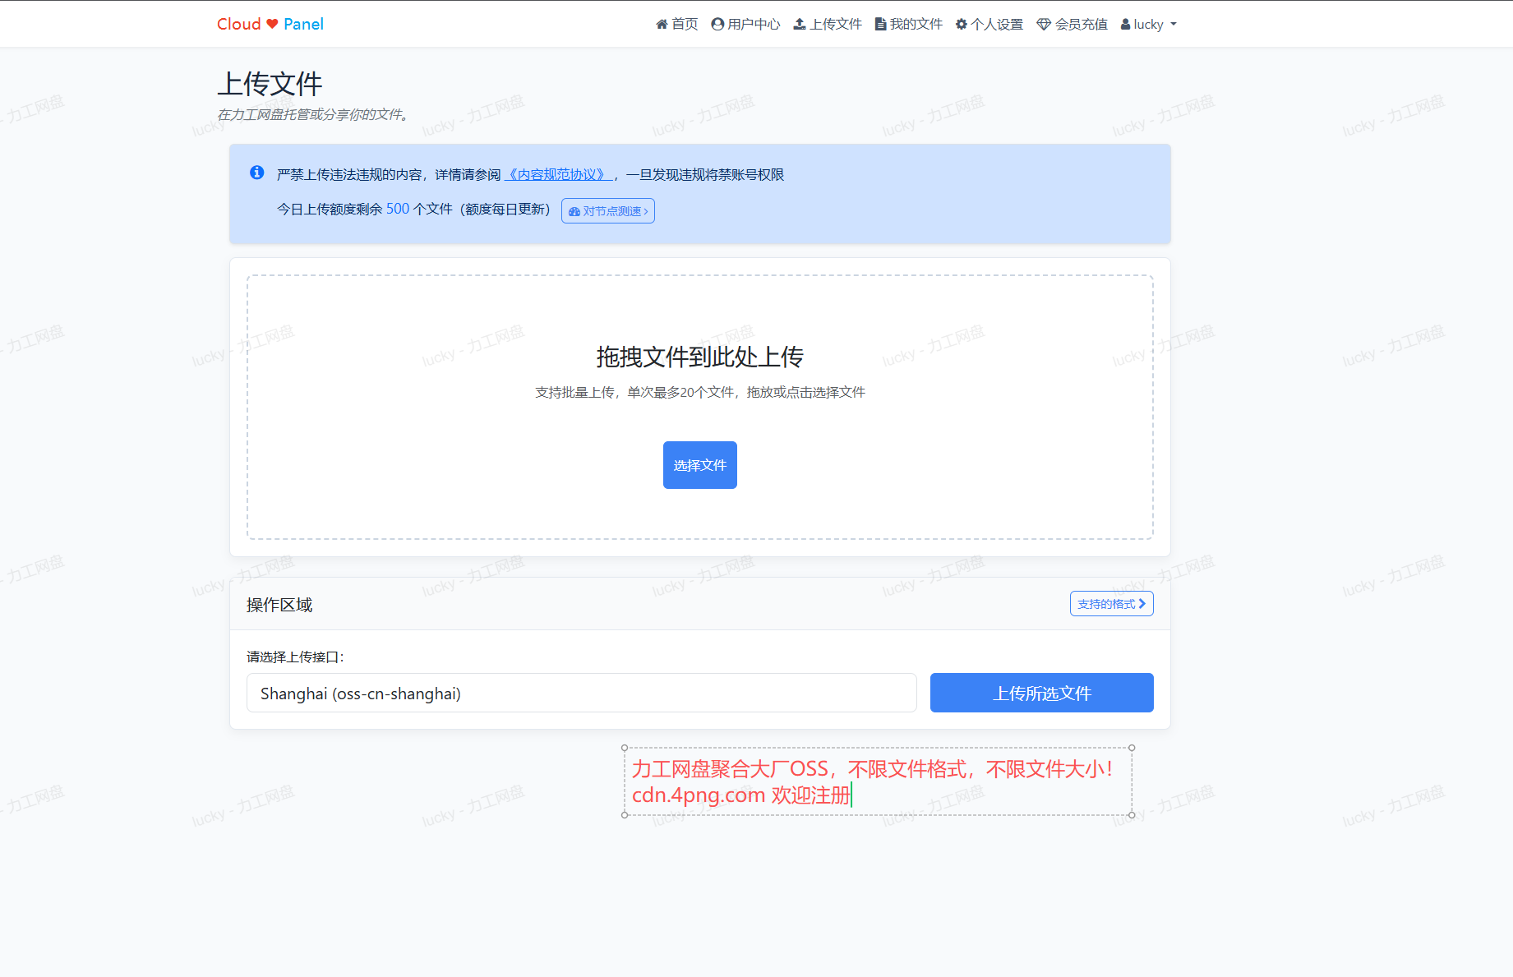
Task: Open the lucky user dropdown menu
Action: point(1149,25)
